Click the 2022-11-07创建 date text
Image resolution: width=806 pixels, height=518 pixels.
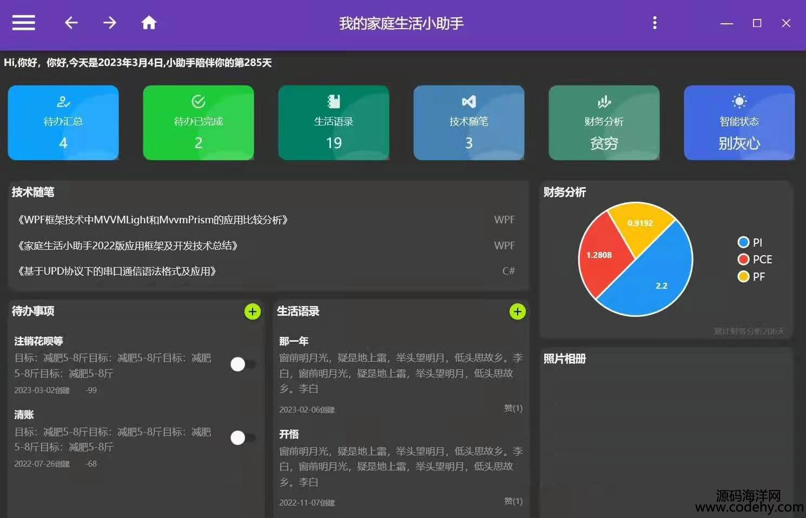307,503
